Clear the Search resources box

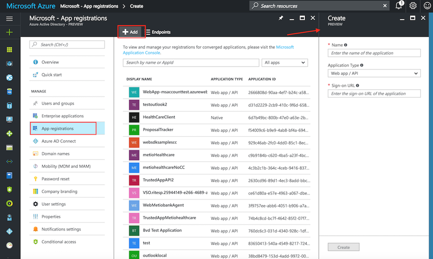click(385, 6)
